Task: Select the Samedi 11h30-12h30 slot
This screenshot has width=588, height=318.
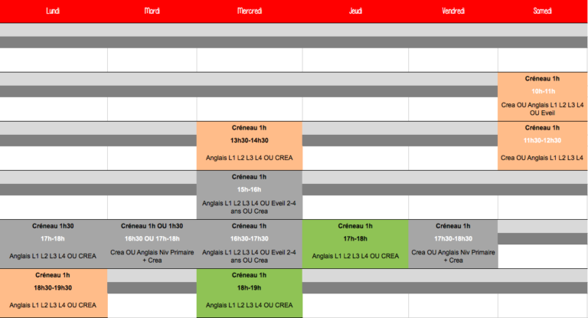Action: click(542, 140)
